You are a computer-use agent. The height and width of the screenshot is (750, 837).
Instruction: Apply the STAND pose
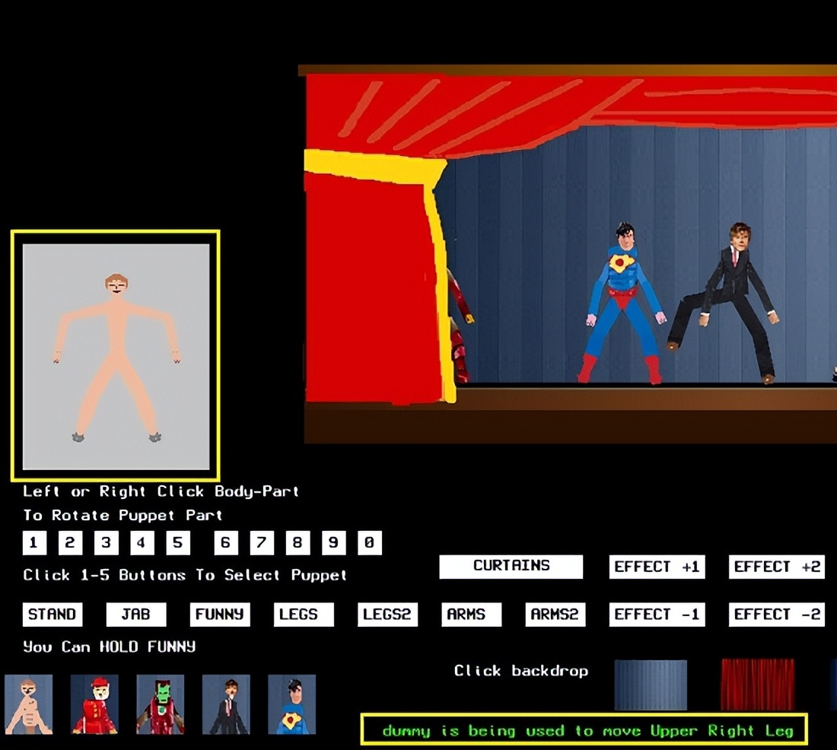[52, 615]
